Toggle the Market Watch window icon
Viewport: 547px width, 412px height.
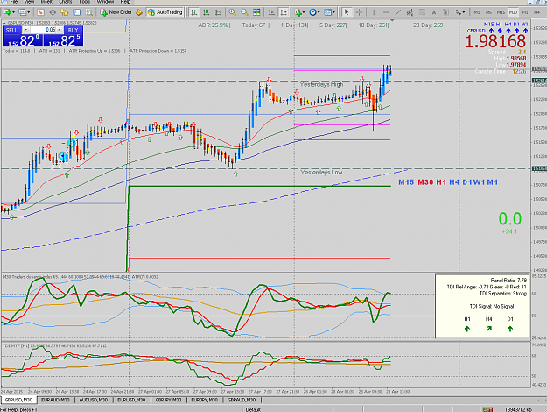40,12
